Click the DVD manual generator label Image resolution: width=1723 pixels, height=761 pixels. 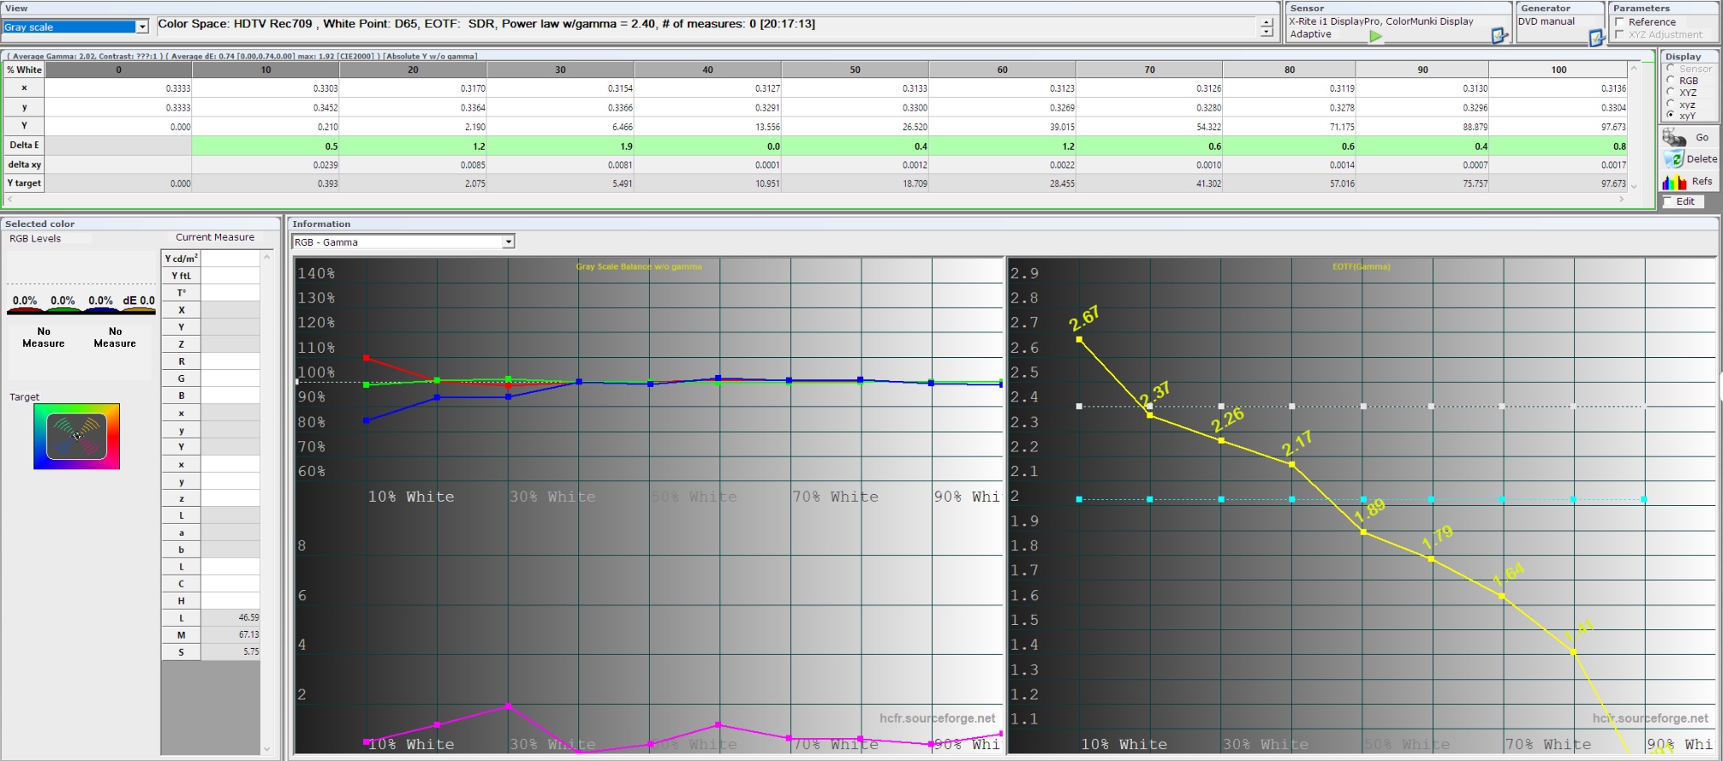pyautogui.click(x=1546, y=21)
